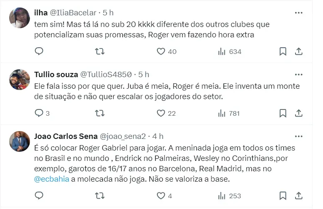Open more options on ilha's tweet
323x209 pixels.
coord(298,13)
